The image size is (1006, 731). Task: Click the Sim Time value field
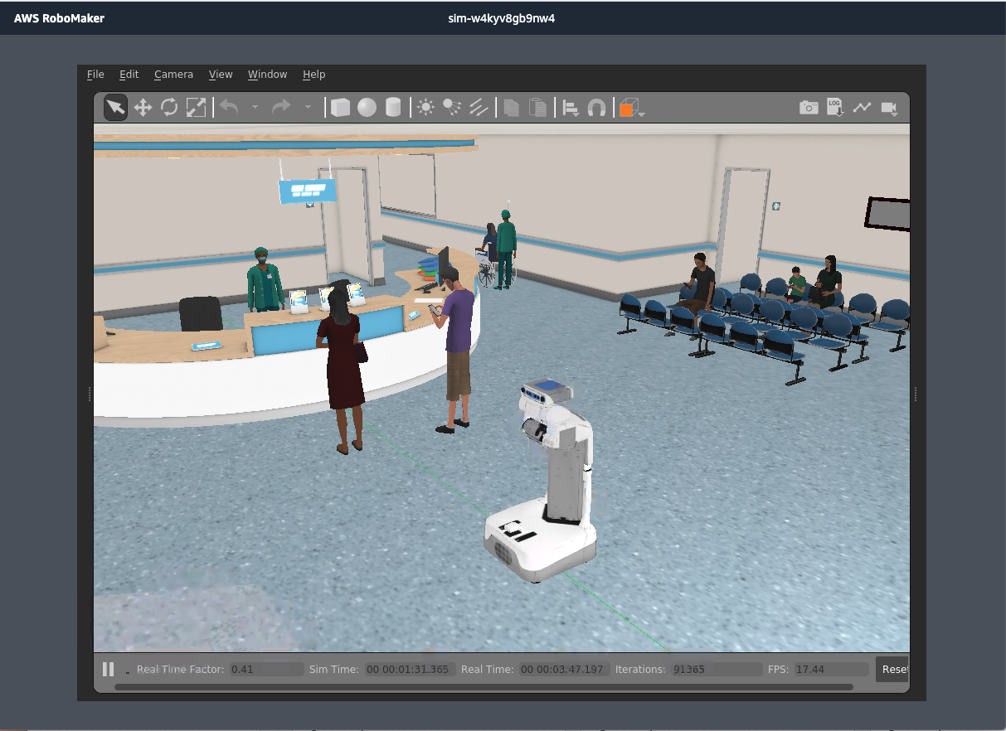click(409, 669)
